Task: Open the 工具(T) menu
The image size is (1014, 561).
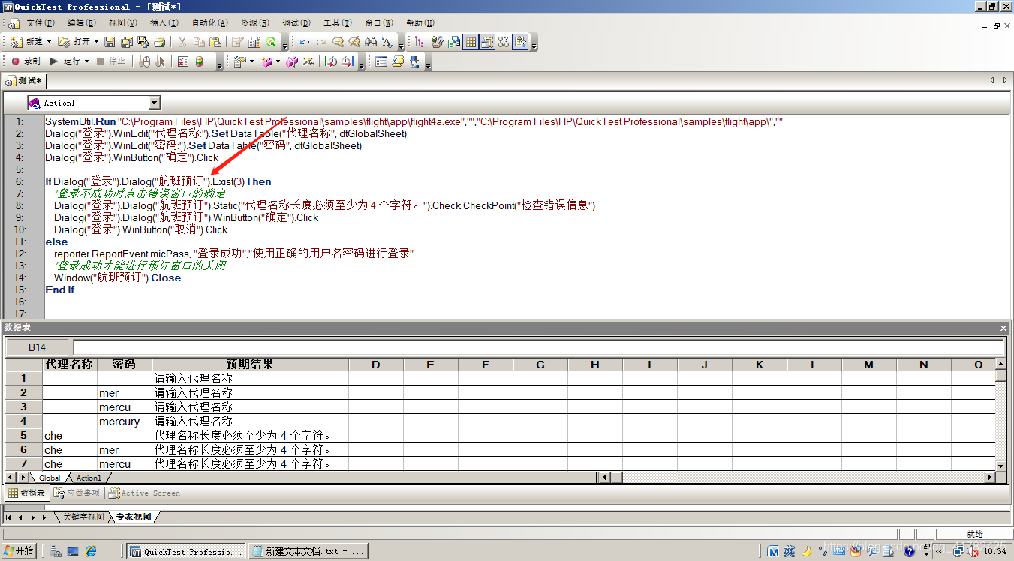Action: pyautogui.click(x=337, y=23)
